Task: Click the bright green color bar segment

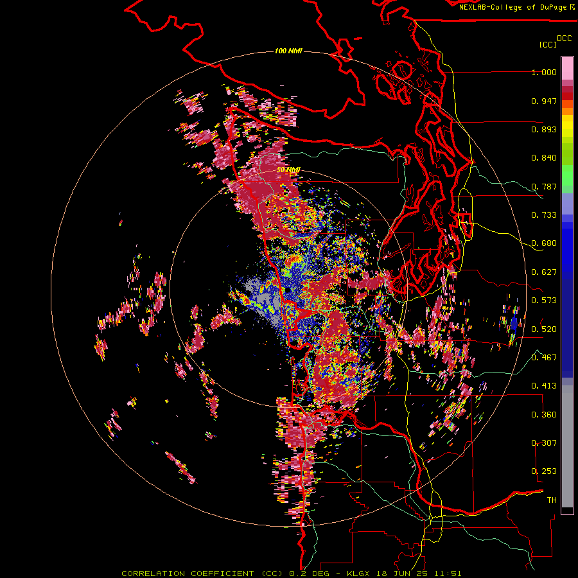Action: 567,175
